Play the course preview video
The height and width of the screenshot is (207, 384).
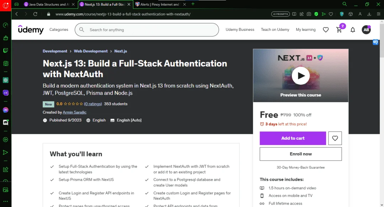coord(301,75)
